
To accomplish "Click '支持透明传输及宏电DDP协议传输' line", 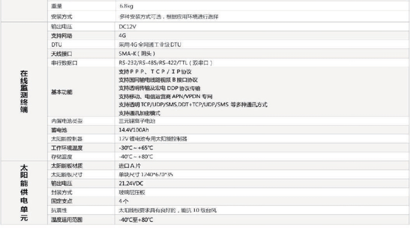I will [x=160, y=88].
